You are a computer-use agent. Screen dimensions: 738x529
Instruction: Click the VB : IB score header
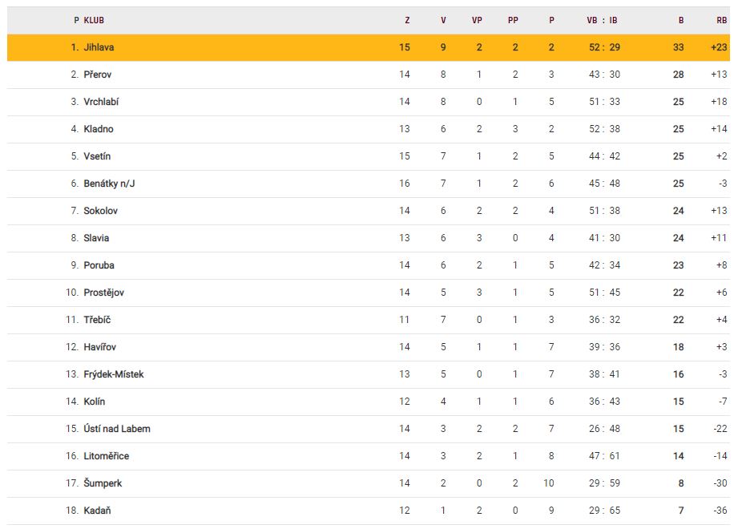(x=602, y=20)
